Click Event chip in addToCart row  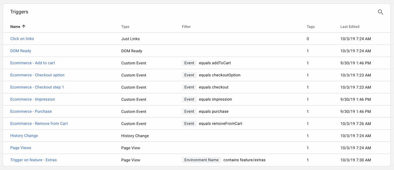point(189,63)
